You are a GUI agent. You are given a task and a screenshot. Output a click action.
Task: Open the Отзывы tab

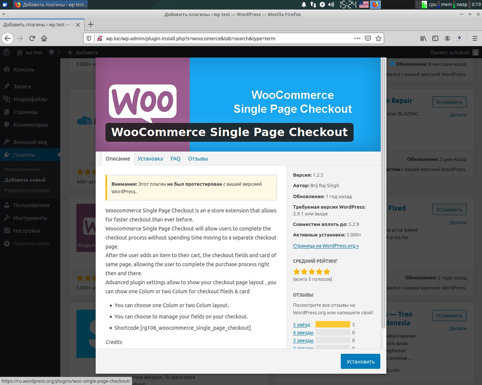pyautogui.click(x=198, y=159)
